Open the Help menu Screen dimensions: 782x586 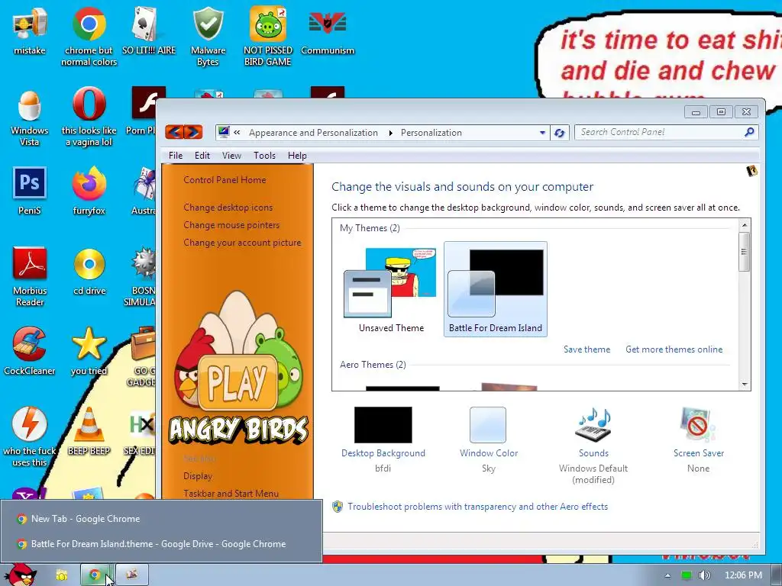pos(297,156)
